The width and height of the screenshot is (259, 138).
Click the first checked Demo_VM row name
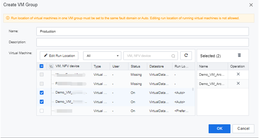pos(71,93)
